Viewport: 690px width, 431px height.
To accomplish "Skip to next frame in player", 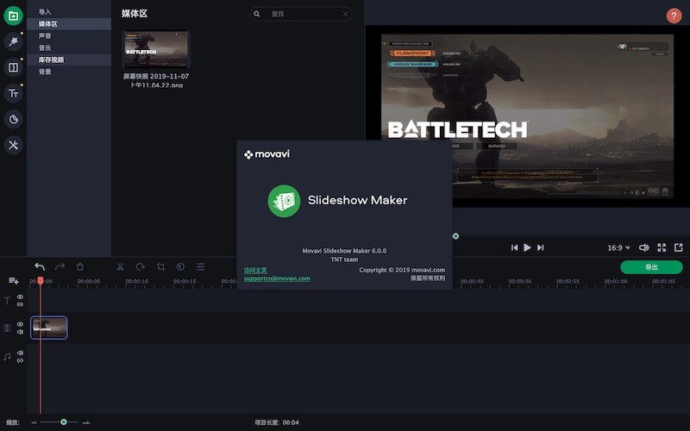I will coord(541,247).
